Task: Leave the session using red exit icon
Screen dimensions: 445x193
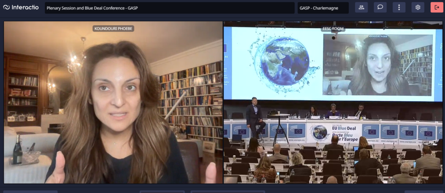Action: pyautogui.click(x=437, y=7)
